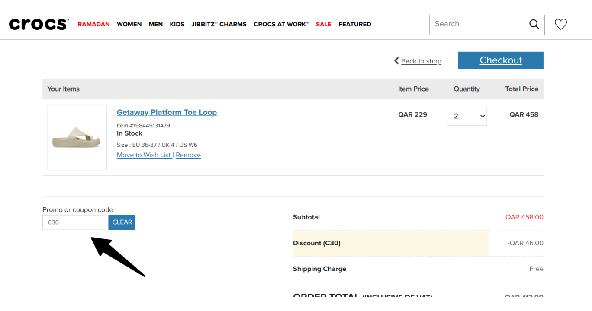Open the Getaway Platform Toe Loop product link
The width and height of the screenshot is (592, 311).
167,112
